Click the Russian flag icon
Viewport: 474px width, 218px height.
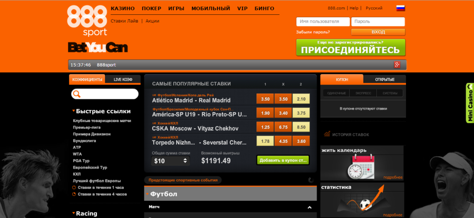click(x=400, y=8)
